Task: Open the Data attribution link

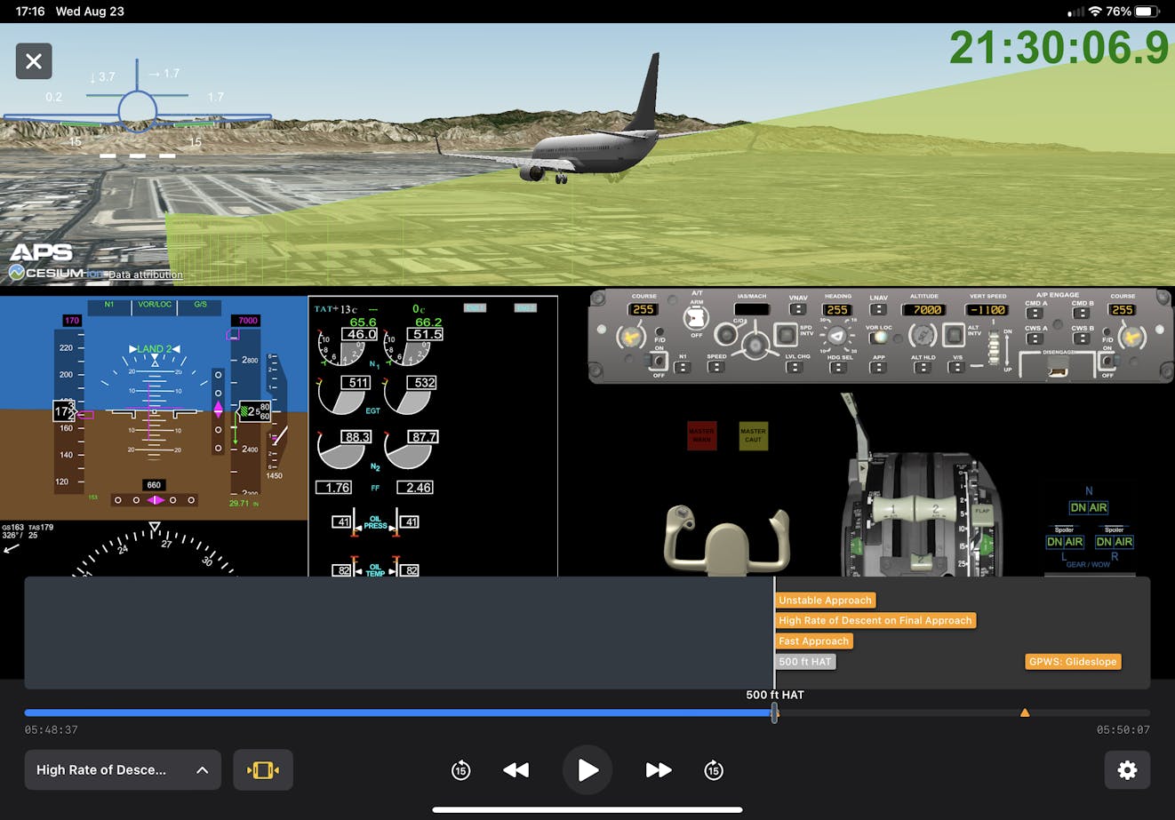Action: (145, 275)
